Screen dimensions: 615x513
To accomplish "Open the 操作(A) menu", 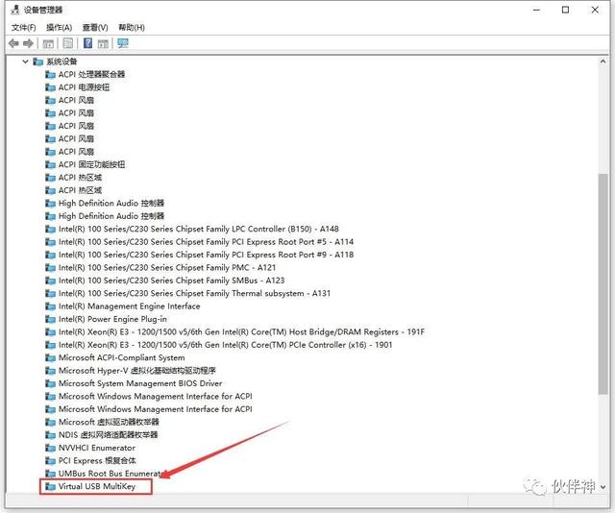I will click(x=60, y=28).
